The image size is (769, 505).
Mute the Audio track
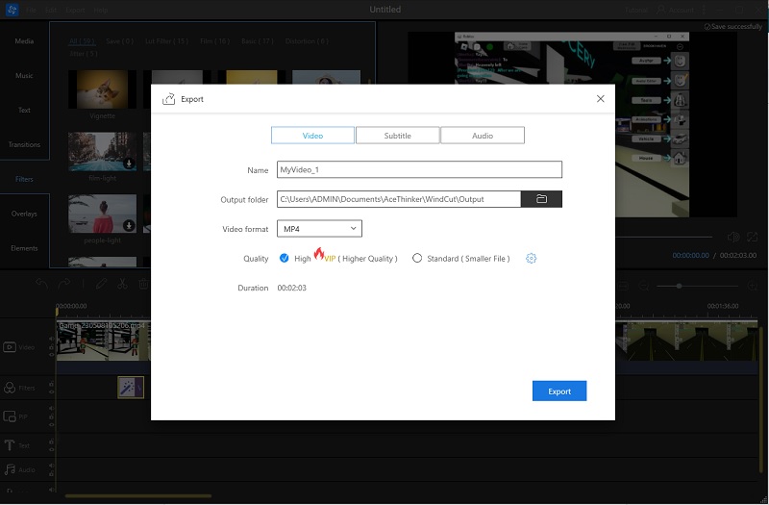[x=52, y=466]
